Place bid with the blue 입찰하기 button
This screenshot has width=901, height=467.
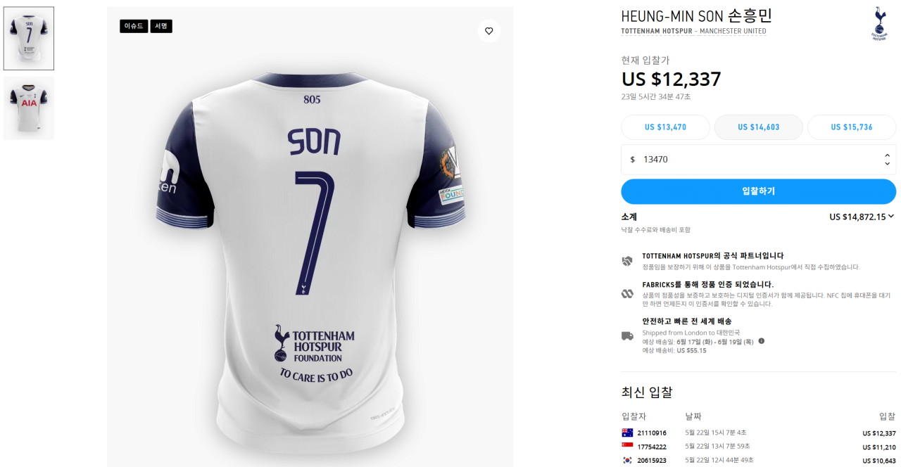[x=758, y=191]
